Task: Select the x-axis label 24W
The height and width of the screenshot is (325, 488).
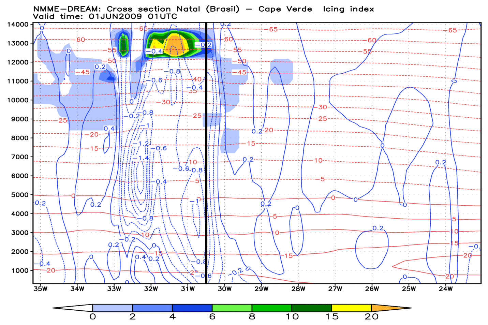Action: pyautogui.click(x=446, y=289)
